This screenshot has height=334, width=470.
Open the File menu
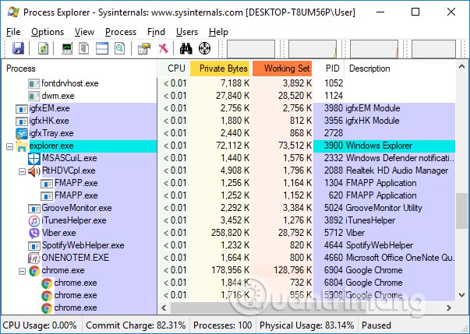click(13, 32)
